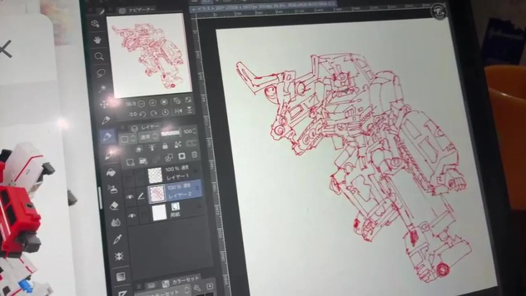The image size is (526, 296).
Task: Close the reference viewer with X
Action: [4, 50]
